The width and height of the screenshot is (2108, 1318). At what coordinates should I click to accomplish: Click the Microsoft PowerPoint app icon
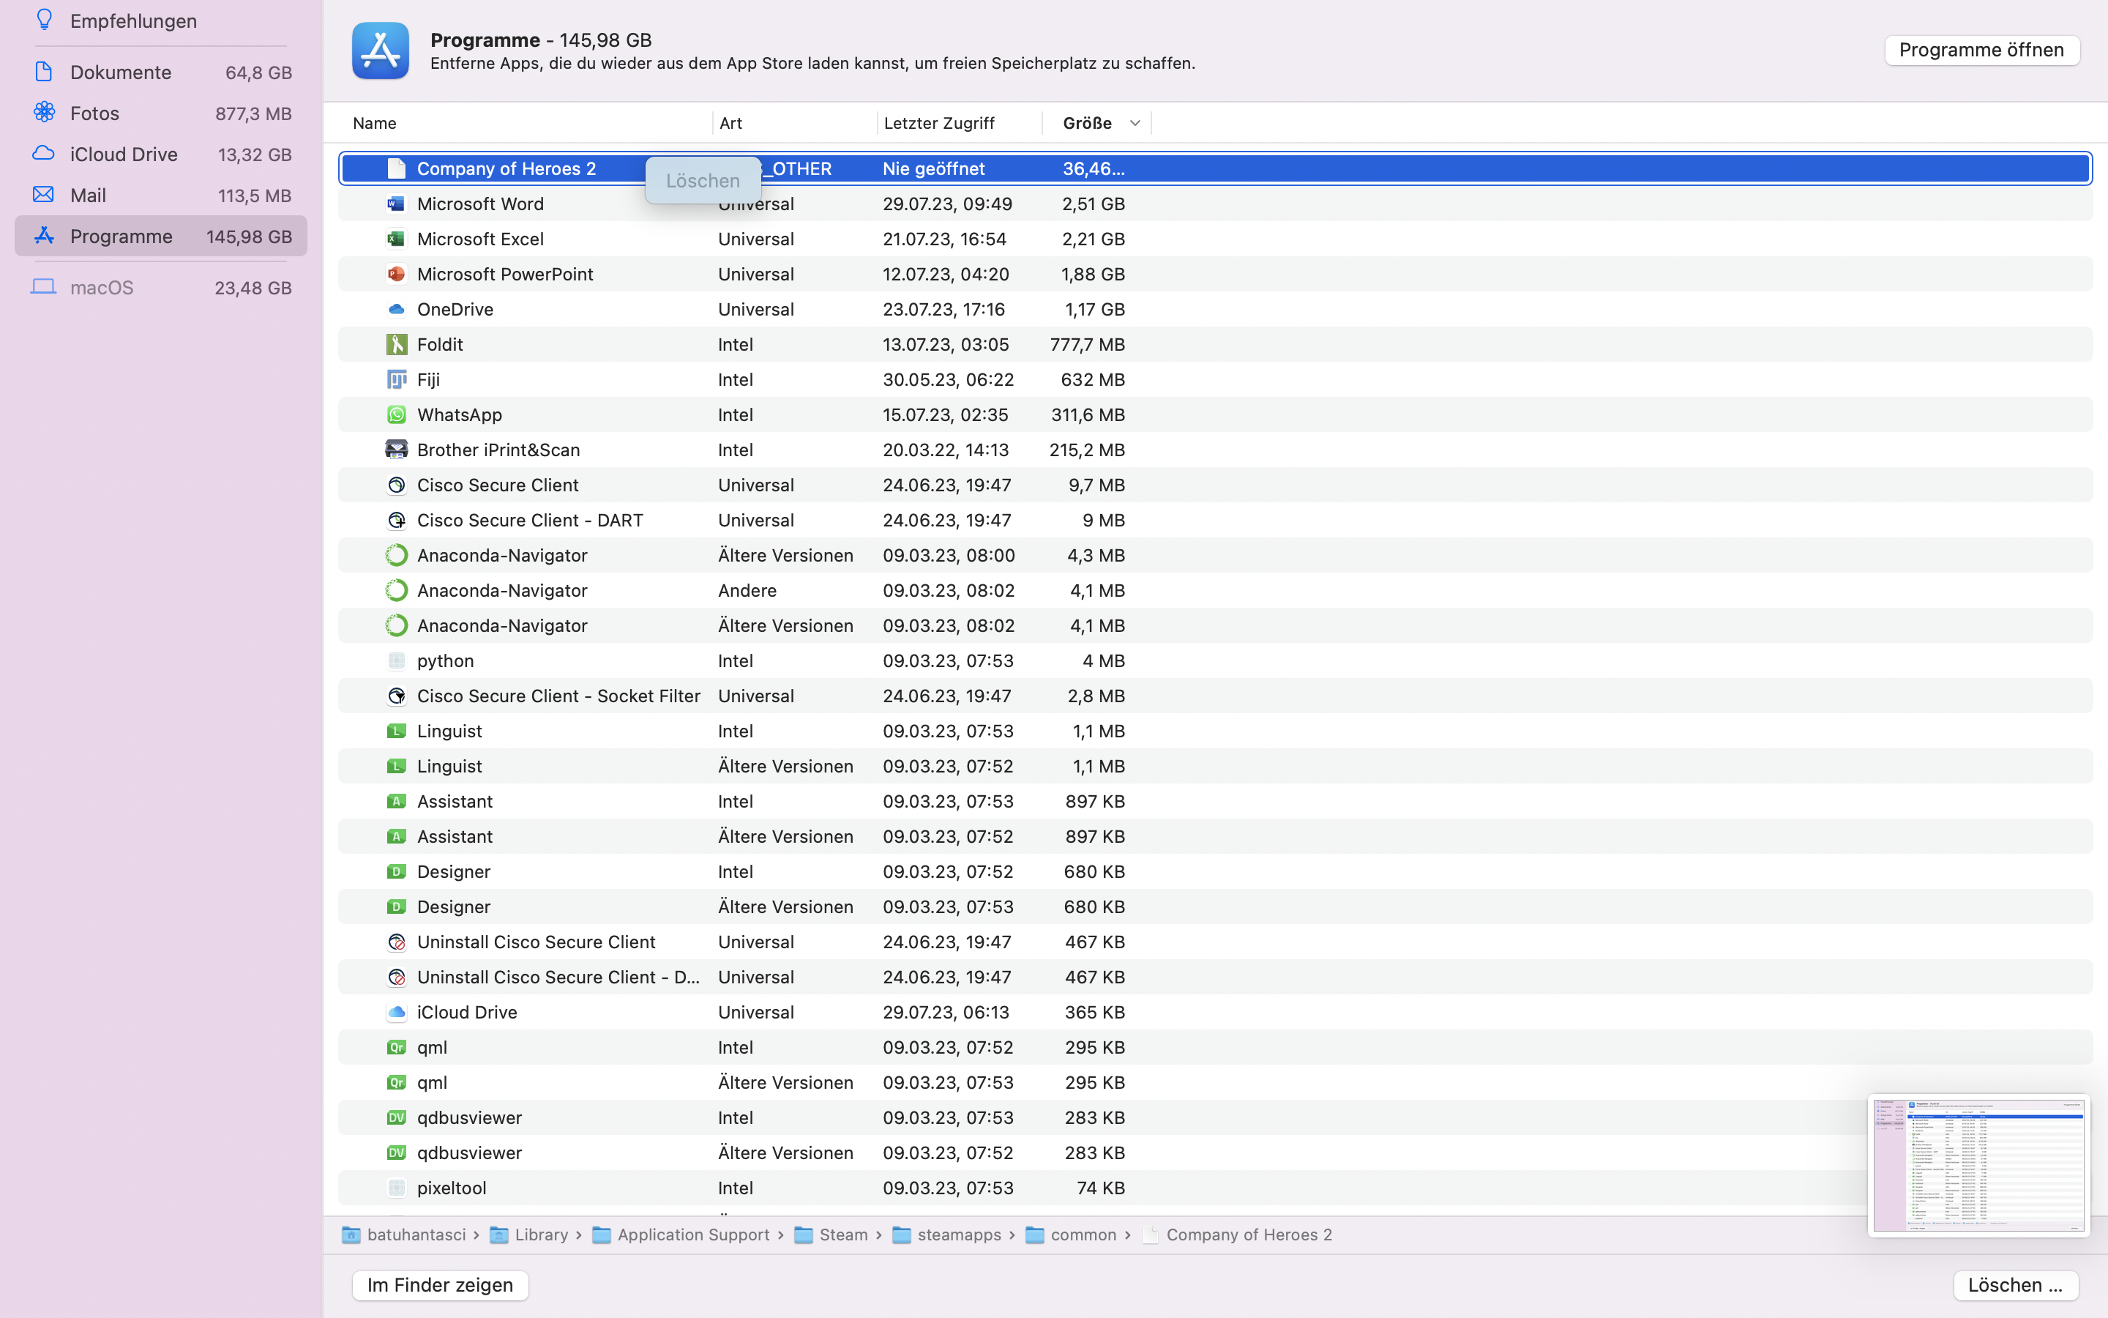396,274
